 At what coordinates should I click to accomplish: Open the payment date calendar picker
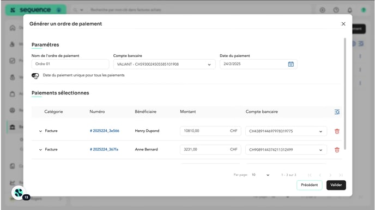pos(291,64)
